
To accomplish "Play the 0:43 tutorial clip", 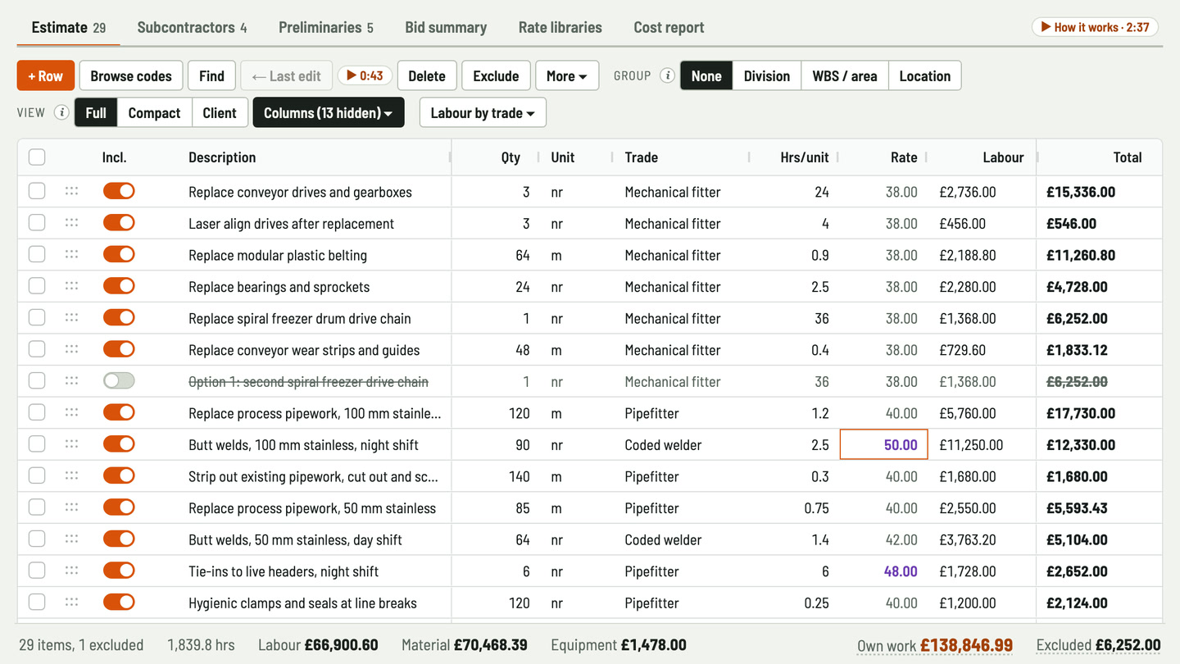I will click(365, 75).
